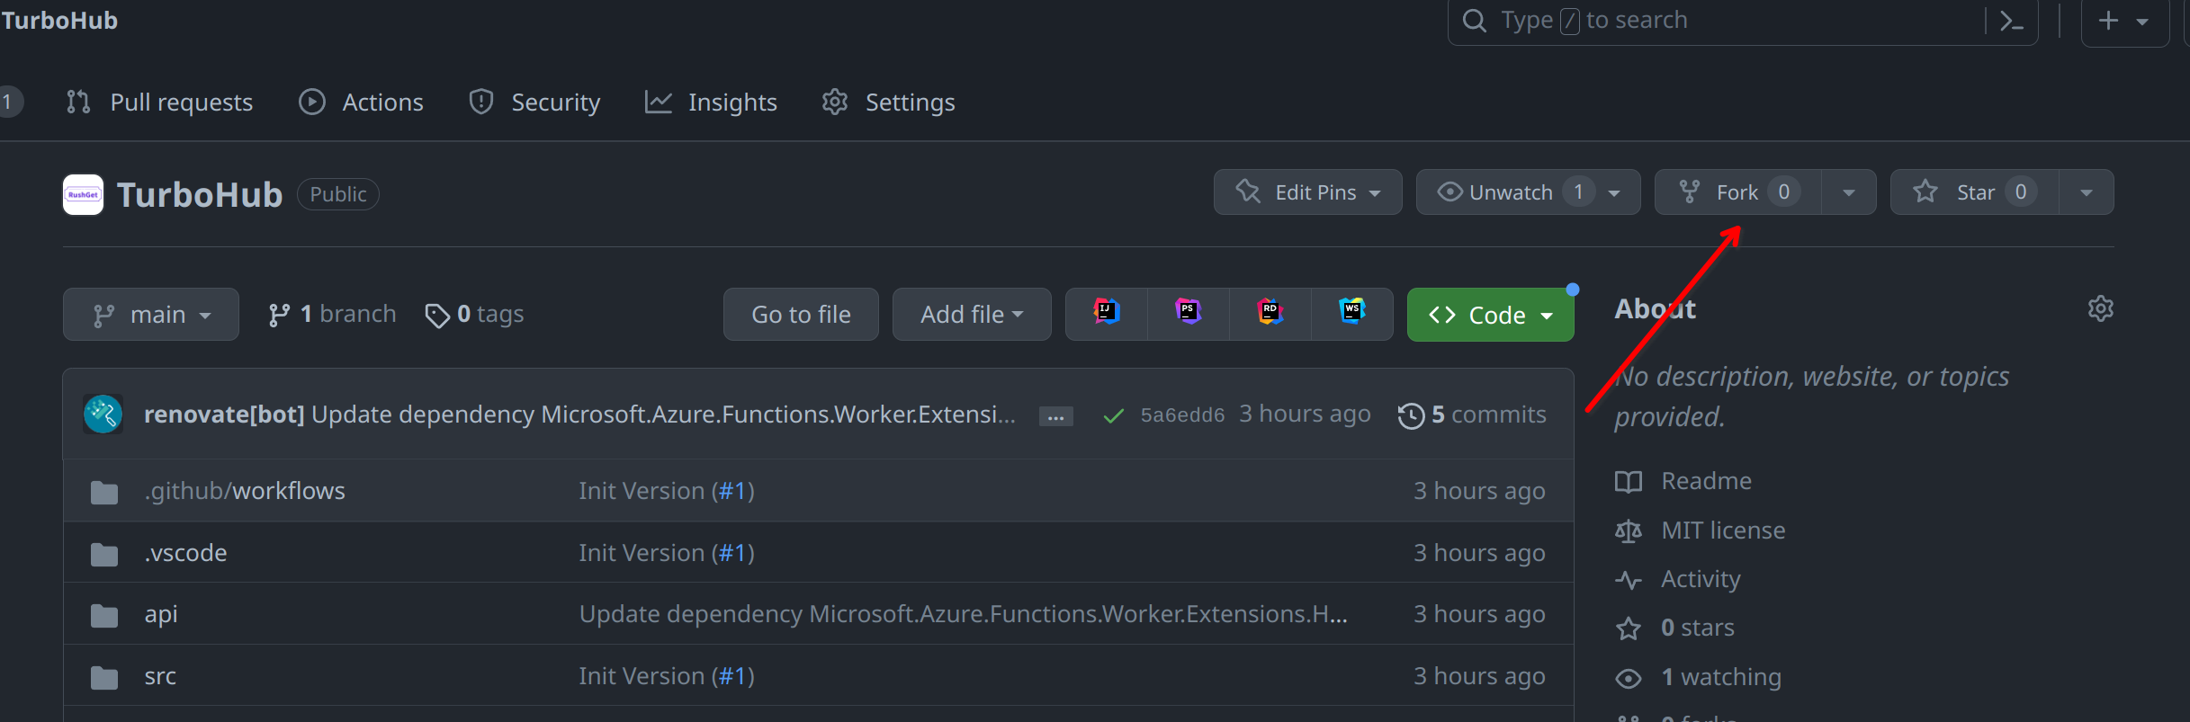The image size is (2190, 722).
Task: Click the MIT license scale icon
Action: pyautogui.click(x=1629, y=531)
